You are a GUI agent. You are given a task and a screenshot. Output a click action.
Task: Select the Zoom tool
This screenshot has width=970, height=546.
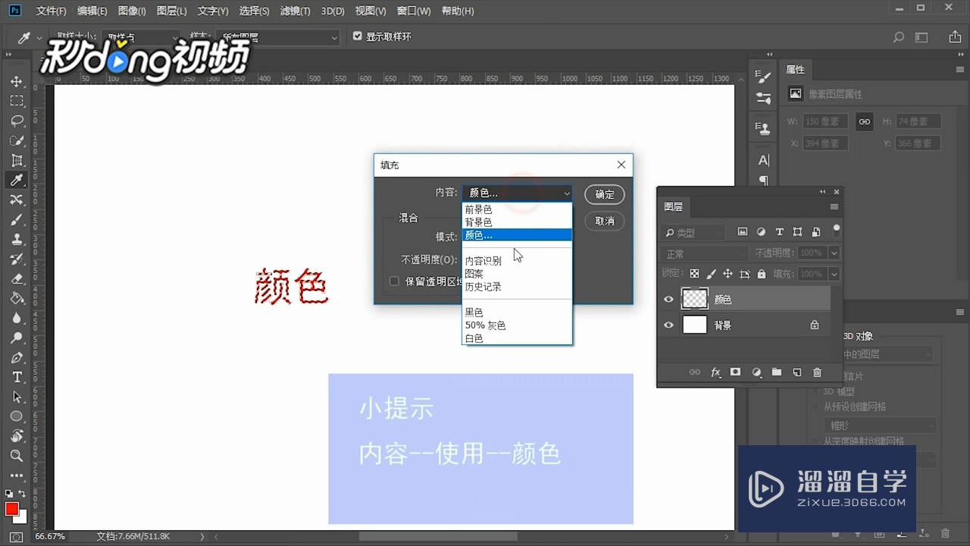click(17, 456)
